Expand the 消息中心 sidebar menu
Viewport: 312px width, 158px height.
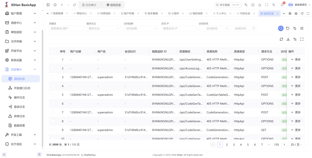[x=21, y=23]
